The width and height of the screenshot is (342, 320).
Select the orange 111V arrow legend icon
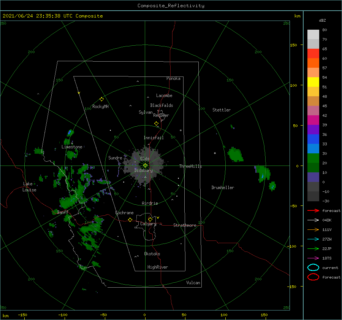pos(313,229)
